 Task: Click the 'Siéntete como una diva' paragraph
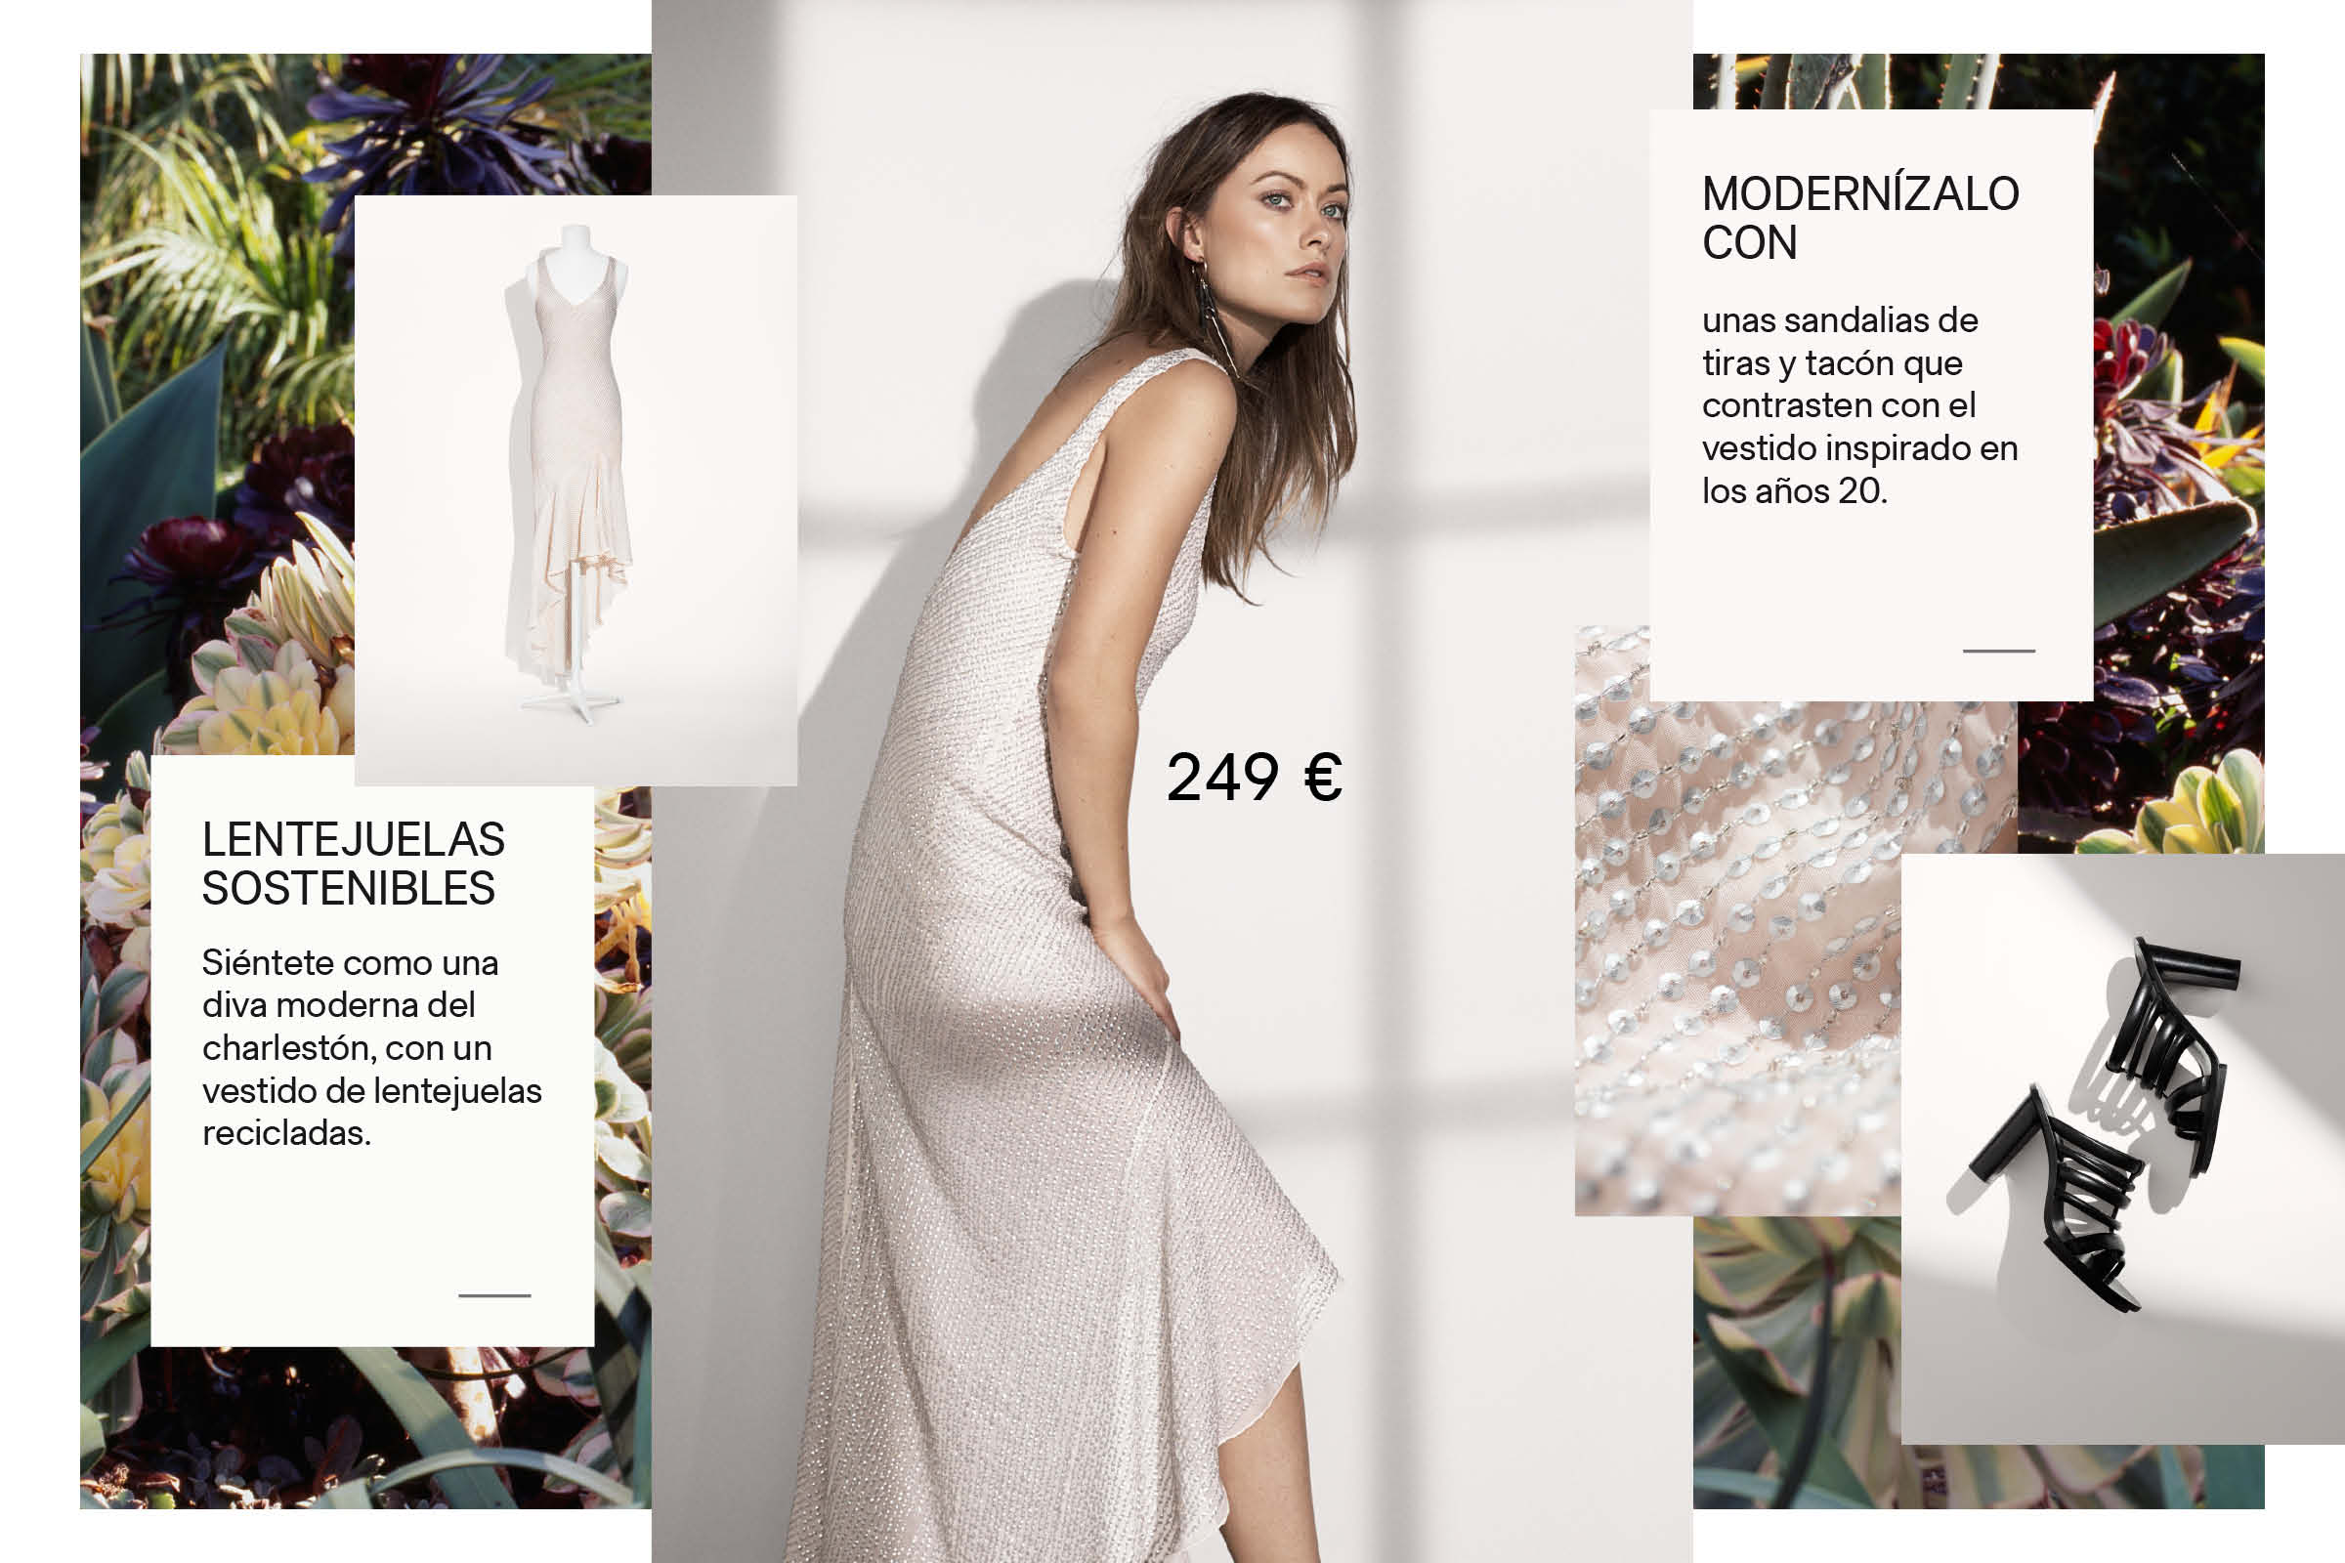click(371, 1047)
